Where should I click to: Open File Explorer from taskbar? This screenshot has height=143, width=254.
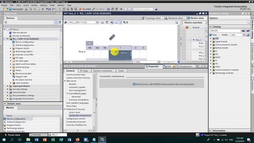pos(28,139)
